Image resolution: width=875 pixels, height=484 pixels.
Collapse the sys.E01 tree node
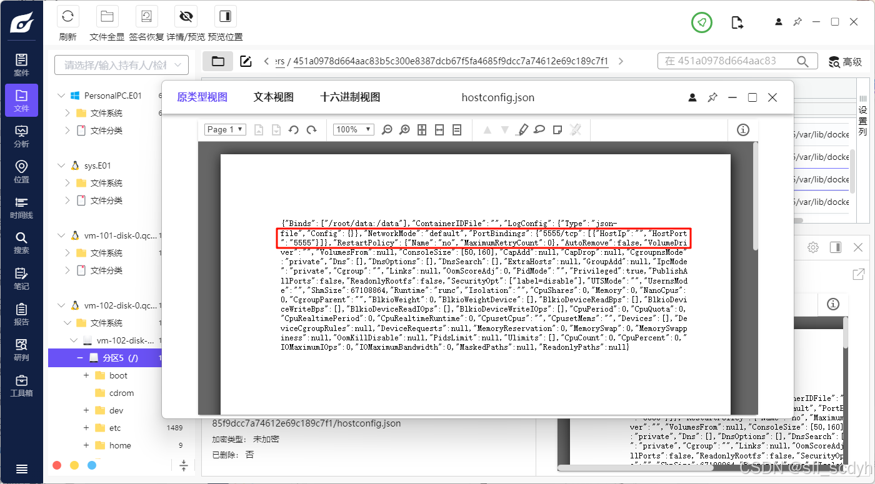point(61,165)
